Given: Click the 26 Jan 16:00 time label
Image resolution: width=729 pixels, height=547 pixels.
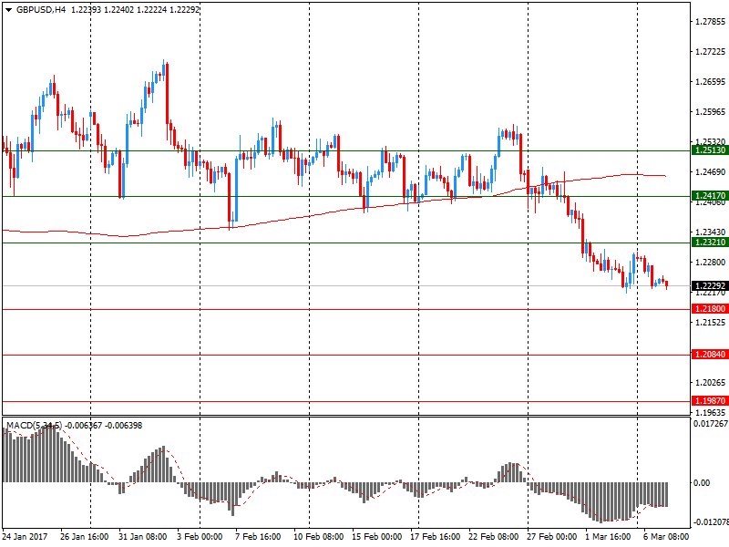Looking at the screenshot, I should click(x=84, y=536).
